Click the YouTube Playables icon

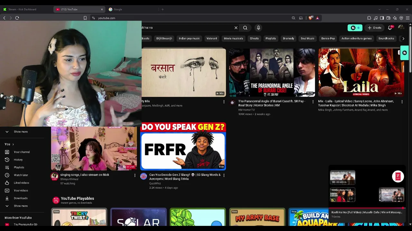tap(56, 201)
